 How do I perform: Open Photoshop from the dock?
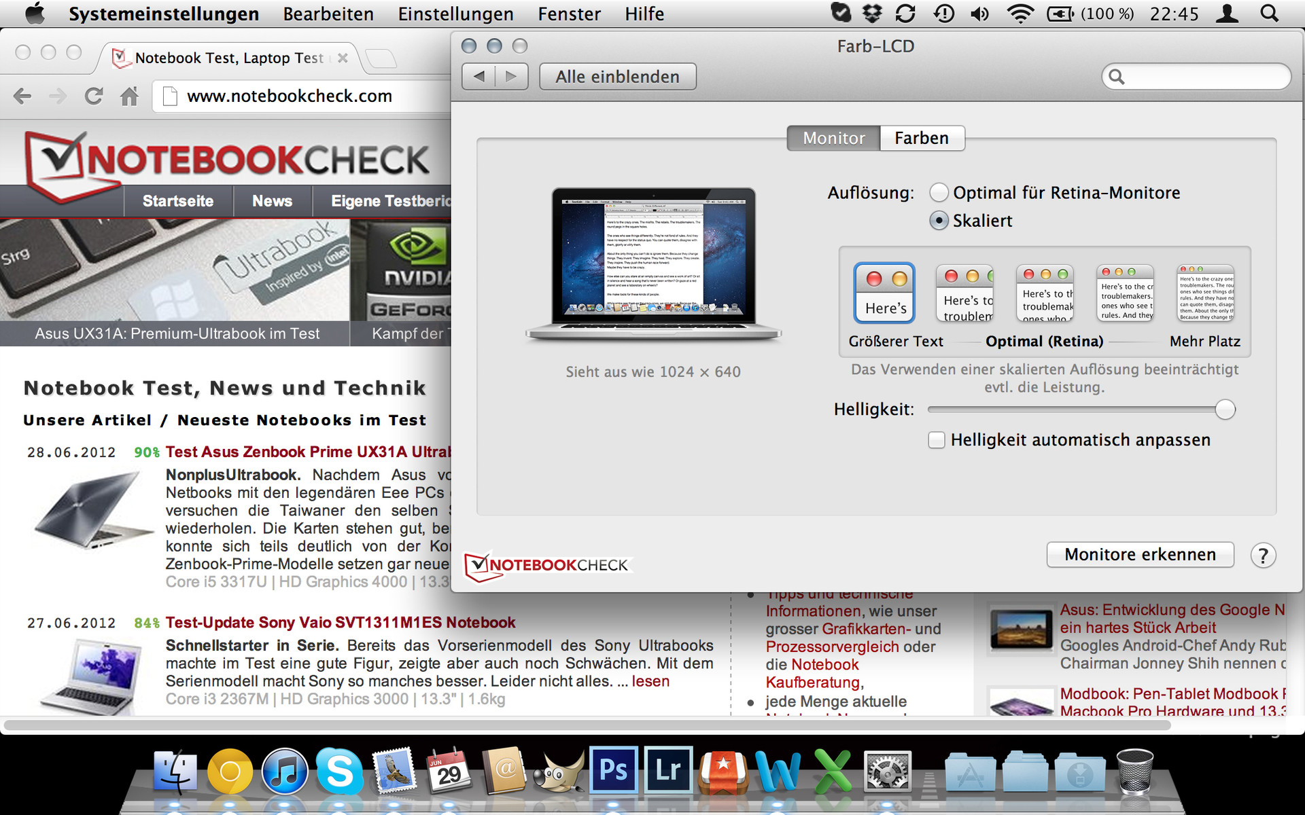coord(613,770)
